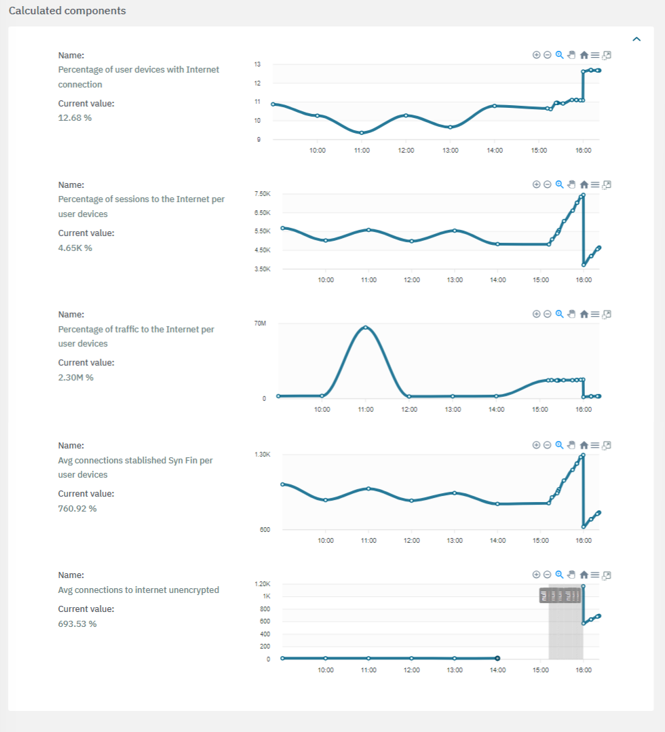
Task: Zoom out on the sessions per user devices chart
Action: (x=548, y=185)
